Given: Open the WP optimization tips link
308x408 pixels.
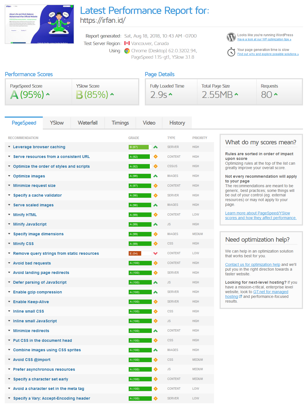Looking at the screenshot, I should point(264,39).
